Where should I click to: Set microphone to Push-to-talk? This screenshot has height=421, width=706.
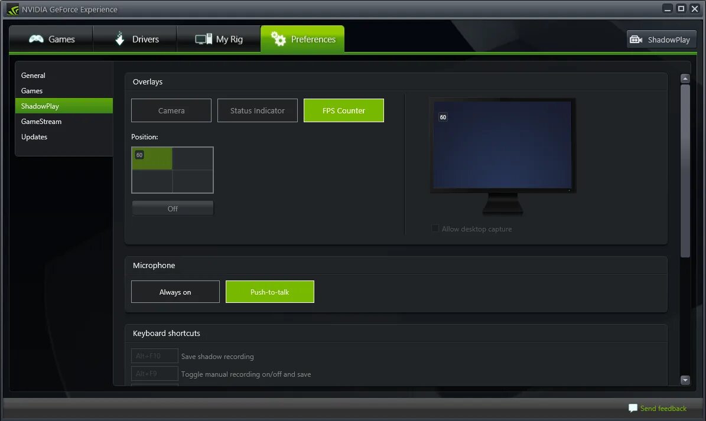[x=270, y=292]
